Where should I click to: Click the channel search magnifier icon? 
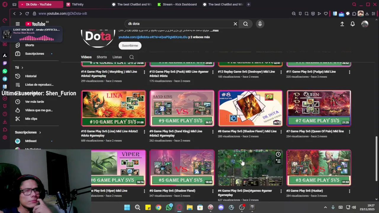[x=131, y=57]
